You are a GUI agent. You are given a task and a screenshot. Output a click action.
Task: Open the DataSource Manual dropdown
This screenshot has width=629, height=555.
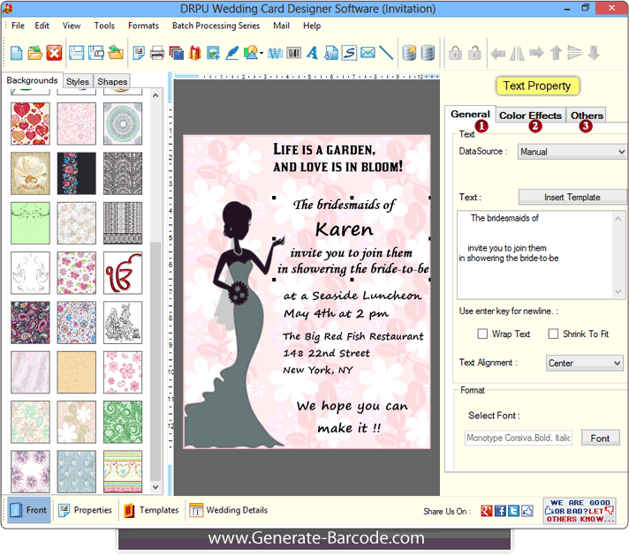tap(572, 152)
